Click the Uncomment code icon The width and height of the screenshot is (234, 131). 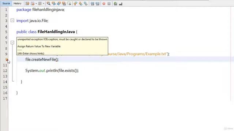coord(121,4)
